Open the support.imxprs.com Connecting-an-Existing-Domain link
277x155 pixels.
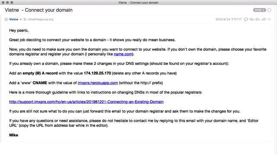tap(86, 102)
